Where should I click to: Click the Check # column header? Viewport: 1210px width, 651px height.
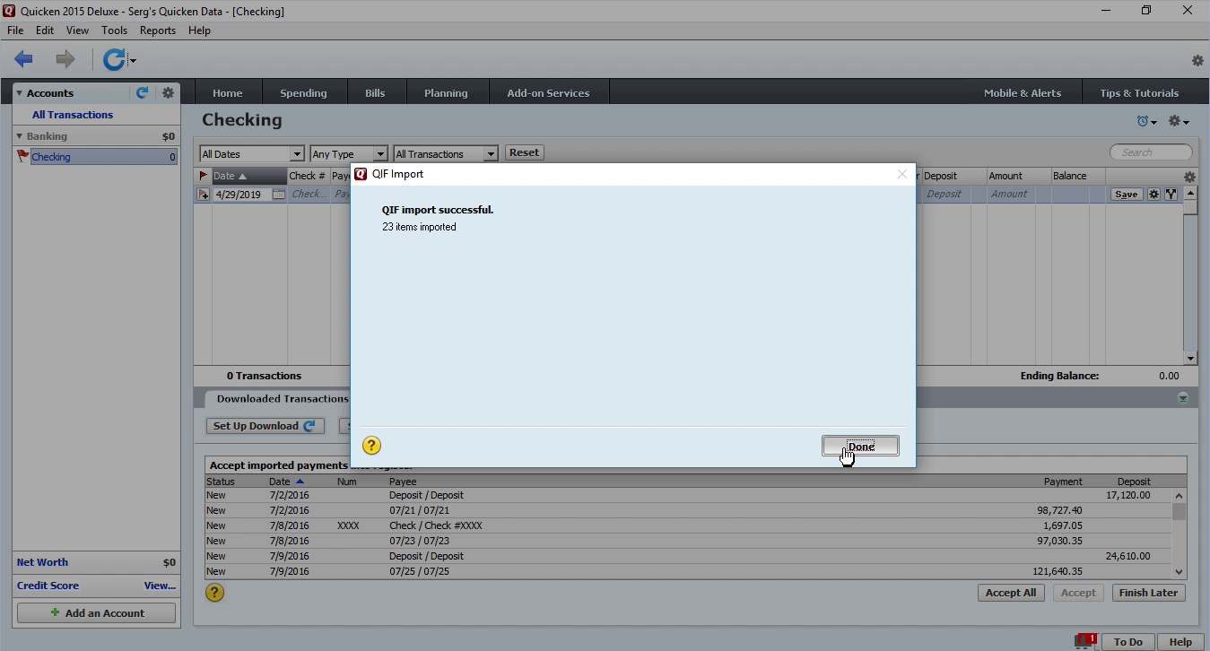[308, 176]
